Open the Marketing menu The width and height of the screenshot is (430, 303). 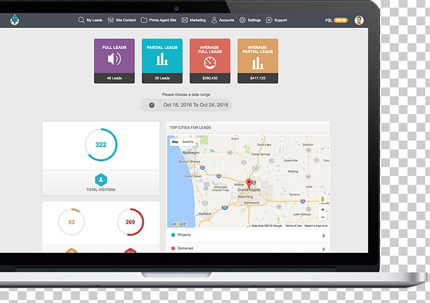[197, 20]
